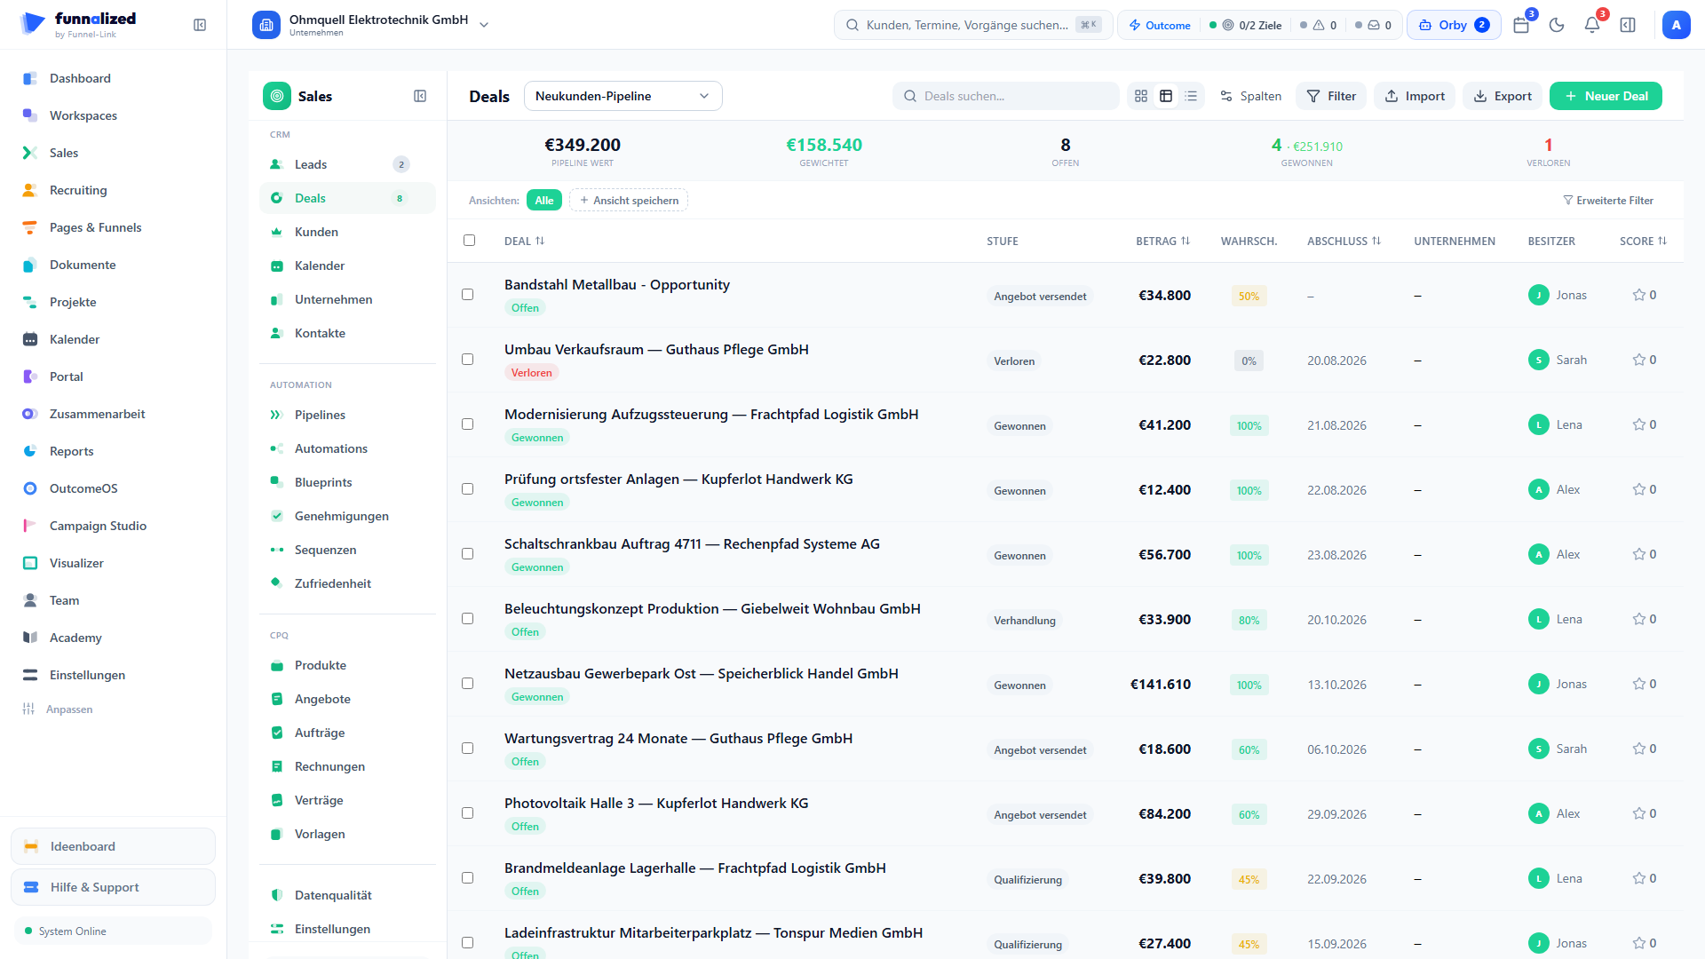The image size is (1705, 959).
Task: Check Prüfung ortsfester Anlagen deal row
Action: pyautogui.click(x=468, y=489)
